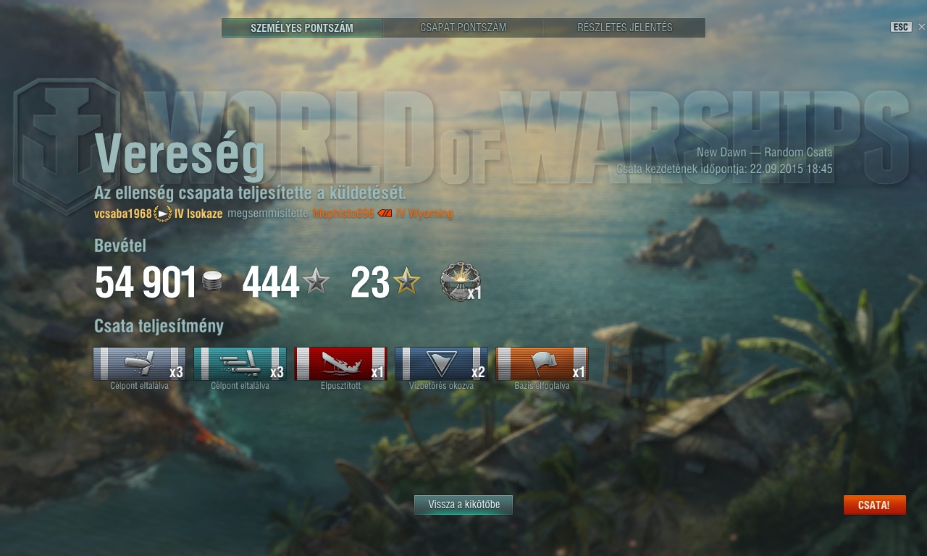Select the torpedo hits ribbon x3
Viewport: 927px width, 556px height.
pos(240,363)
